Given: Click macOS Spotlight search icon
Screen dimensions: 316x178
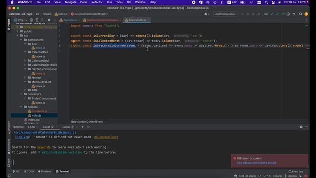Looking at the screenshot, I should click(266, 2).
